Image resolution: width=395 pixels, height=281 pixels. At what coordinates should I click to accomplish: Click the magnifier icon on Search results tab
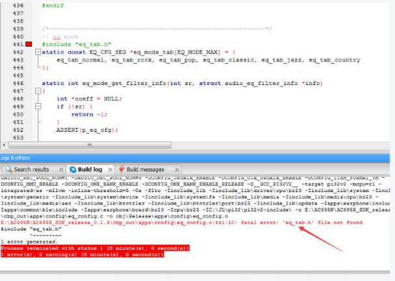tap(8, 169)
